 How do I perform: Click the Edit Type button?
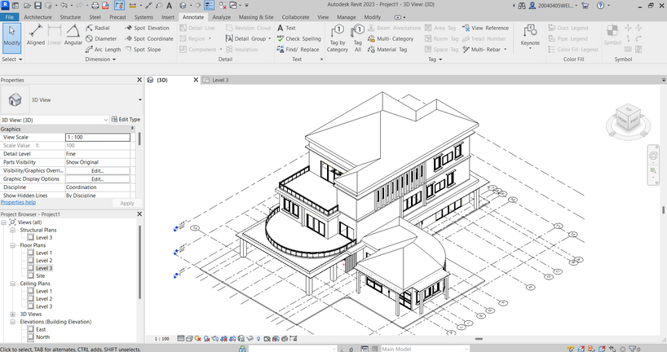[x=125, y=120]
